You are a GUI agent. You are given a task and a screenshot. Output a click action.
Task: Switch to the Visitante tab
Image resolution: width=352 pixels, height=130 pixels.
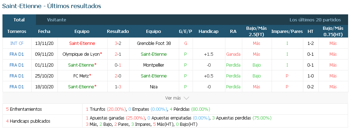pos(56,20)
